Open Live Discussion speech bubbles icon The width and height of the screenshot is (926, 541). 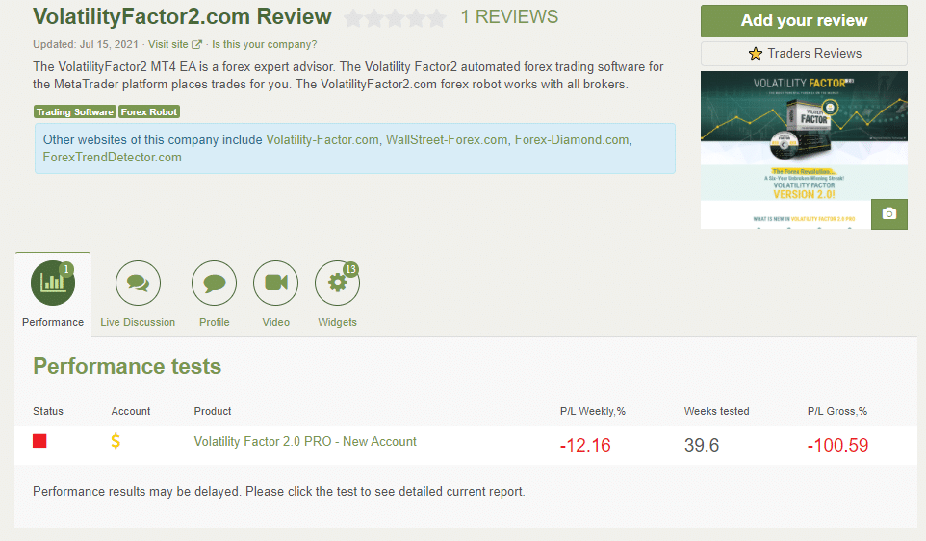(x=138, y=283)
